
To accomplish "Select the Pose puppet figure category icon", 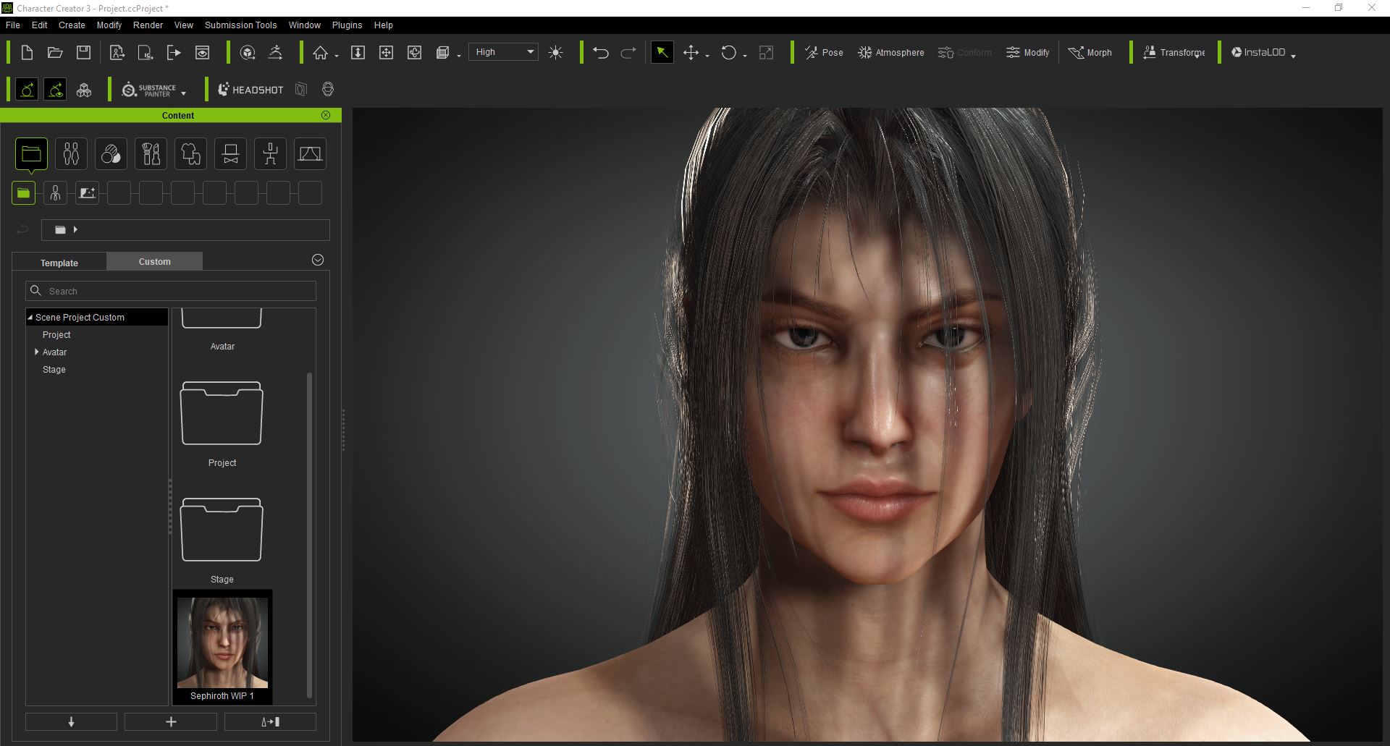I will tap(270, 154).
